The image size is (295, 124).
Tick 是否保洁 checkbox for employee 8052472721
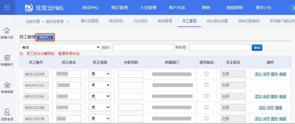(206, 85)
